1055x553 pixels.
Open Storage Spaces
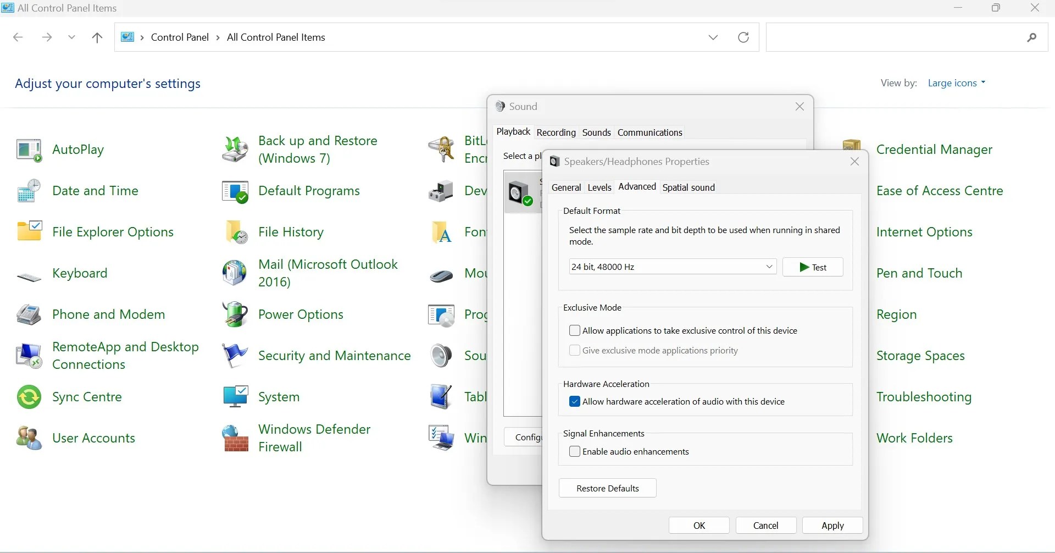920,356
